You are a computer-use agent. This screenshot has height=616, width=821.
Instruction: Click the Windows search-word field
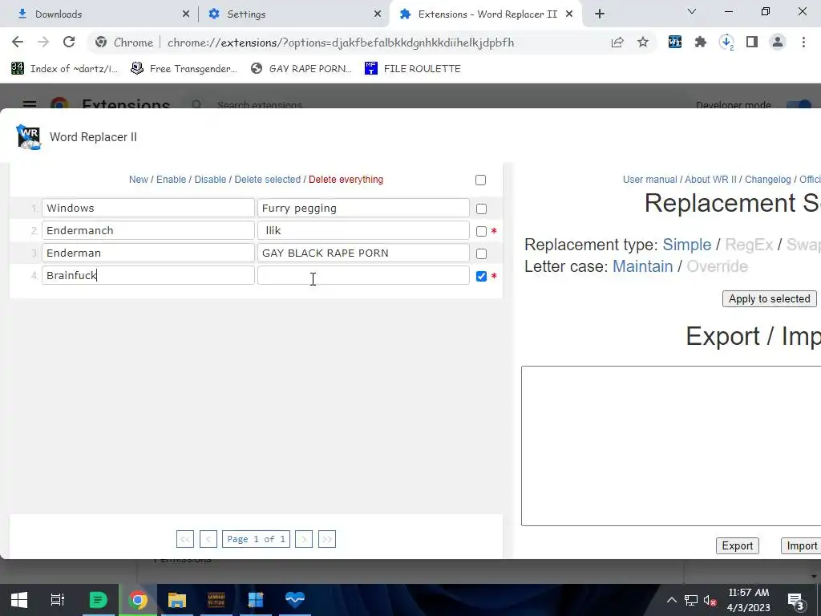tap(148, 208)
